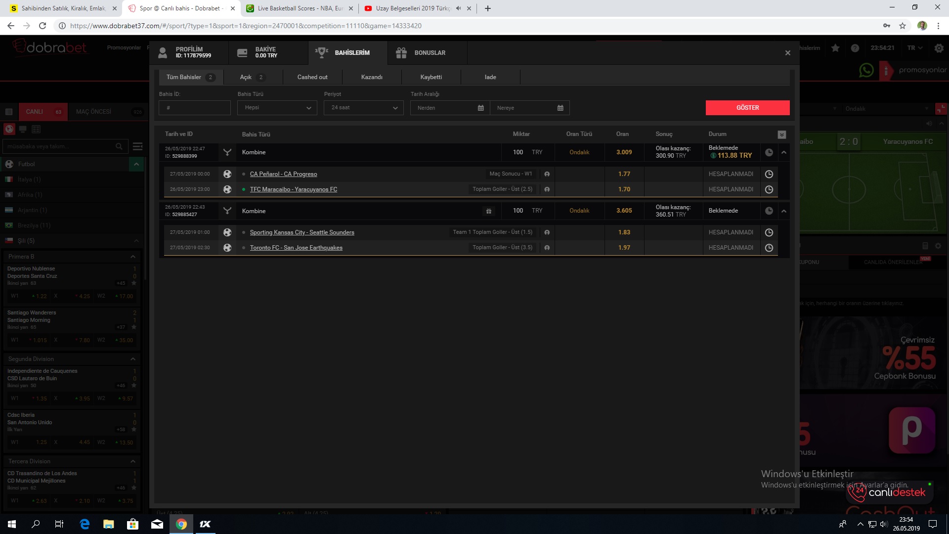Click clock icon on Toronto FC row

[x=769, y=248]
